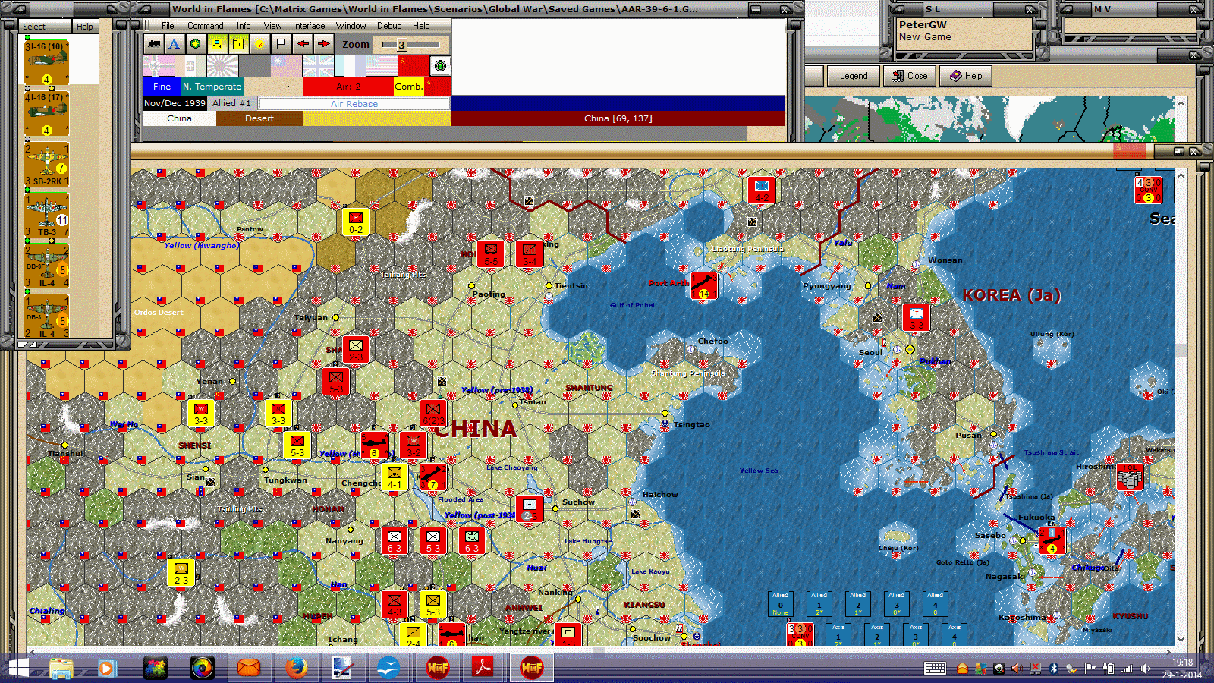The image size is (1214, 683).
Task: Click the Nov/Dec 1939 turn label
Action: point(175,103)
